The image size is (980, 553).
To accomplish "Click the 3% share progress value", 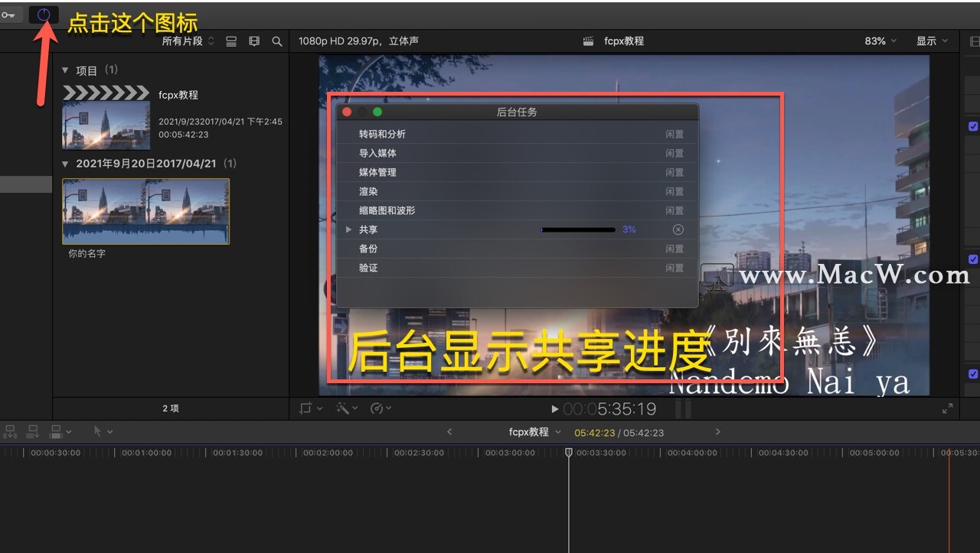I will point(629,229).
